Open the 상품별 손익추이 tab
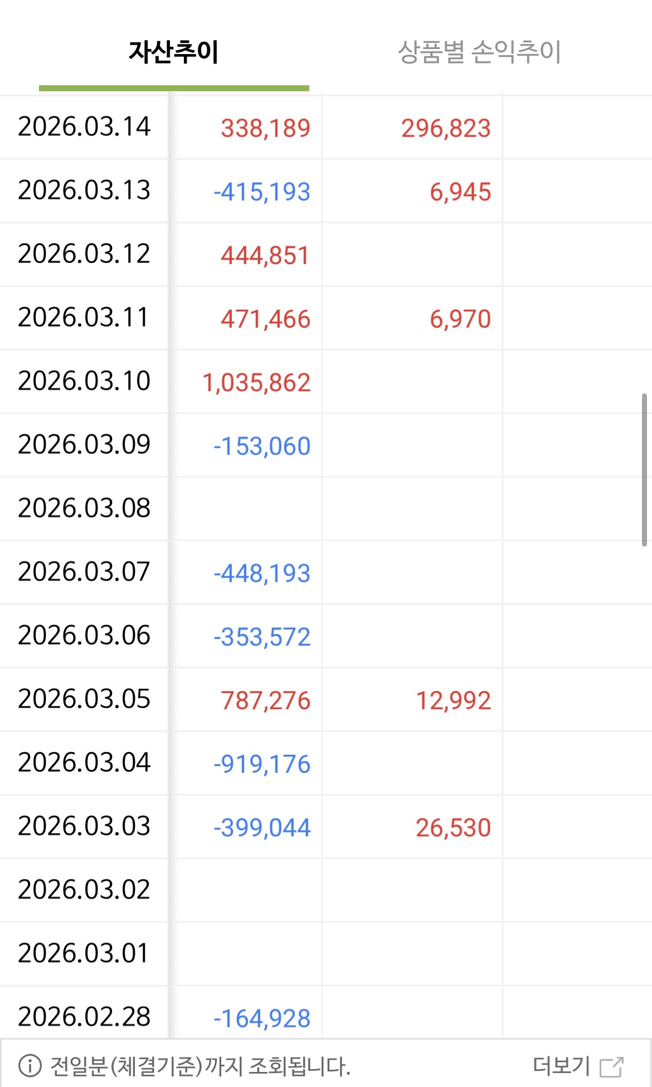 click(x=479, y=52)
